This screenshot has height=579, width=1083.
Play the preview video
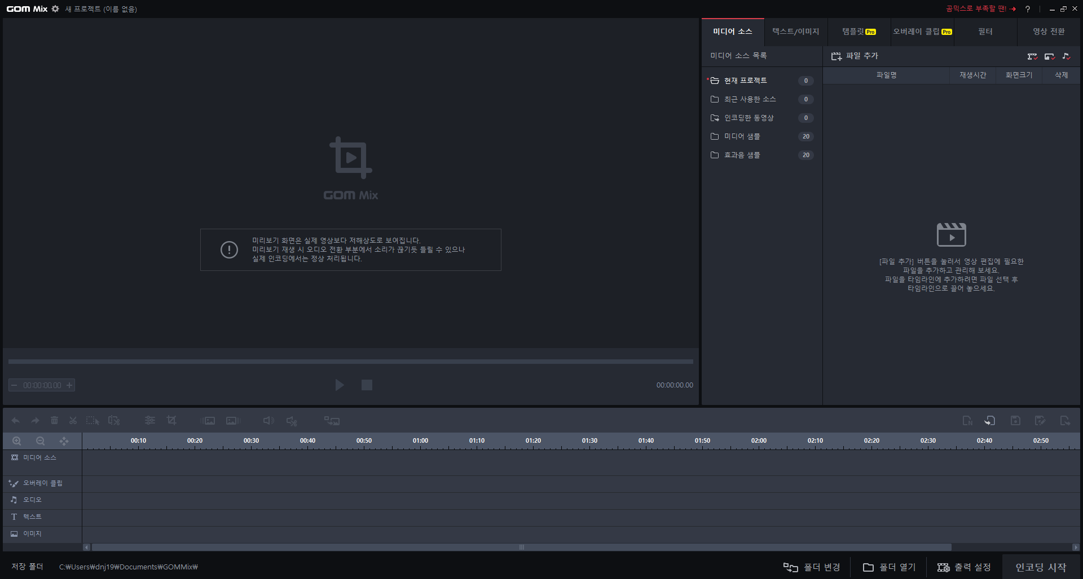(x=340, y=385)
